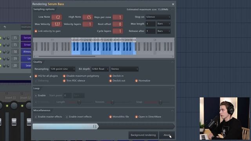
Task: Click the Low Note C2 value
Action: click(x=56, y=17)
